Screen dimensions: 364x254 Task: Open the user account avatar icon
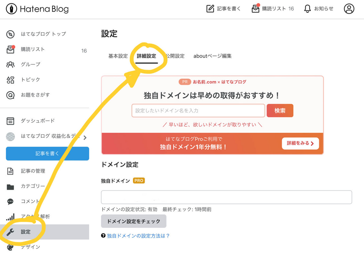click(349, 9)
